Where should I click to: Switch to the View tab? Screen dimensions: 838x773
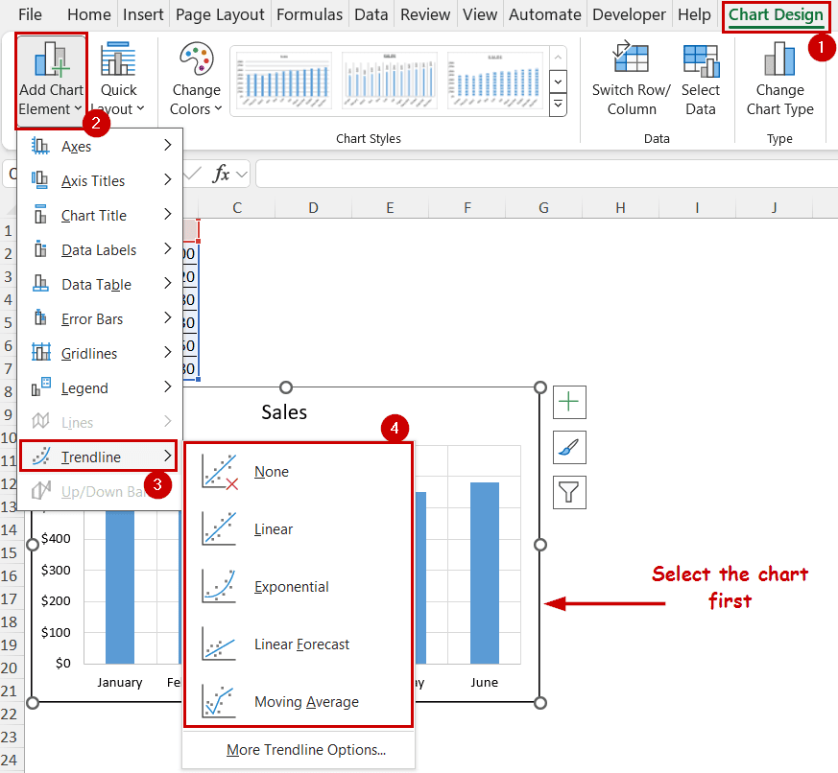point(479,14)
